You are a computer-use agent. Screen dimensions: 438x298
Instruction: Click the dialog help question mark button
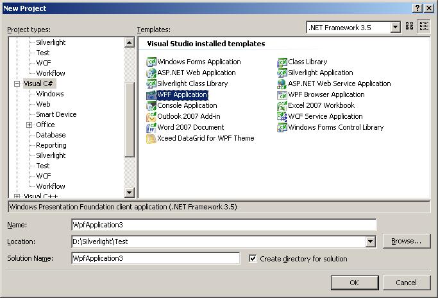[417, 8]
